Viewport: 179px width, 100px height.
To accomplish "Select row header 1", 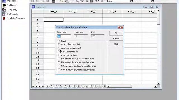I will point(37,20).
